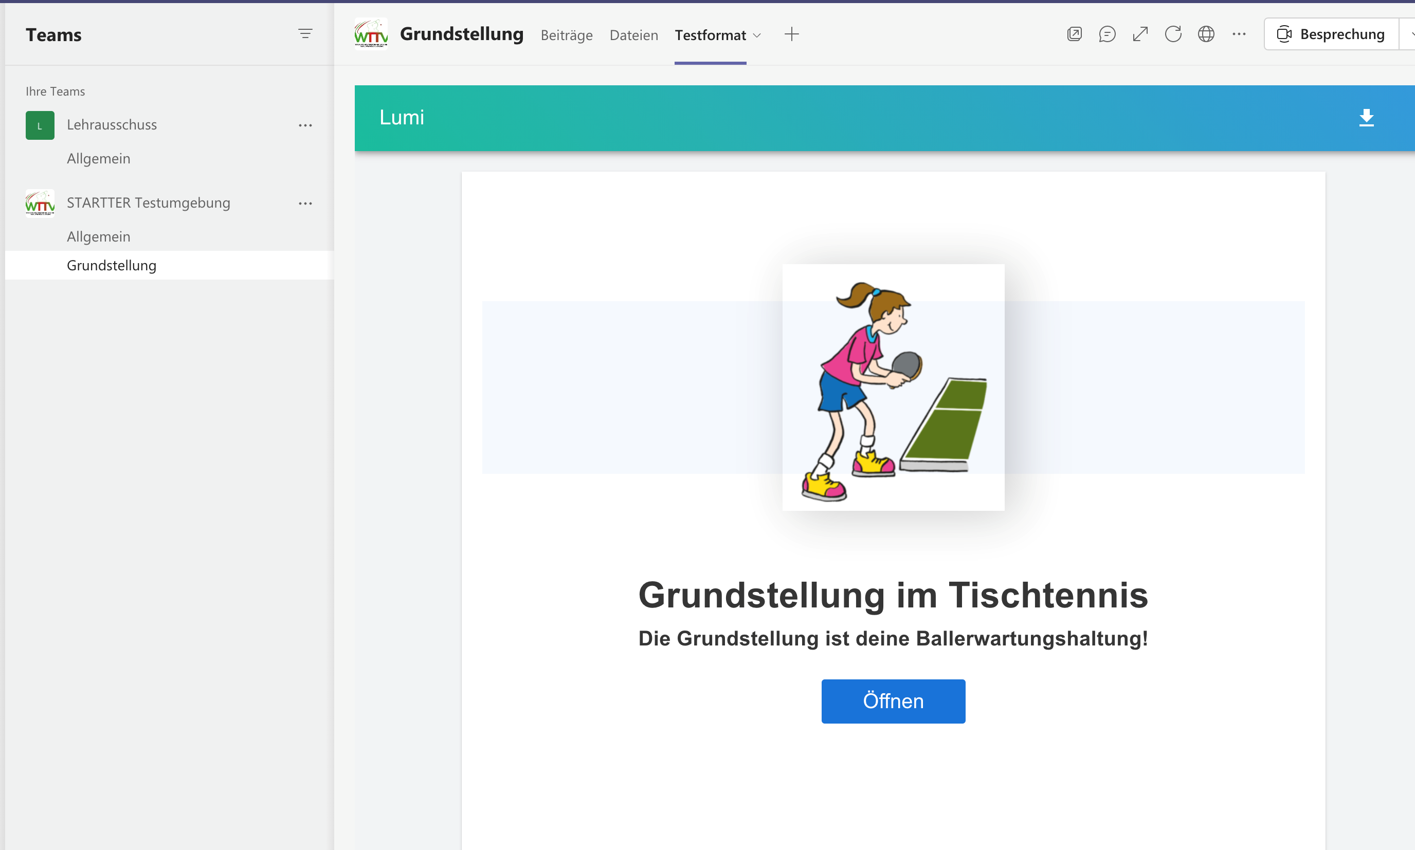This screenshot has height=850, width=1415.
Task: Expand the Testformat tab dropdown chevron
Action: 756,35
